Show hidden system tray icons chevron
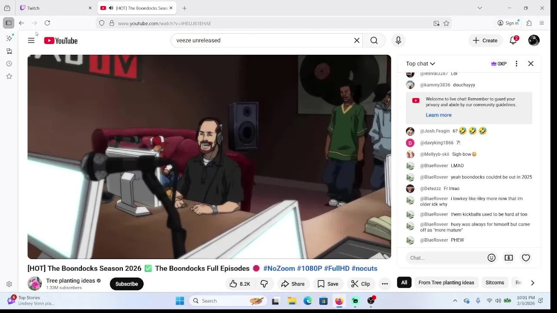557x313 pixels. (455, 301)
